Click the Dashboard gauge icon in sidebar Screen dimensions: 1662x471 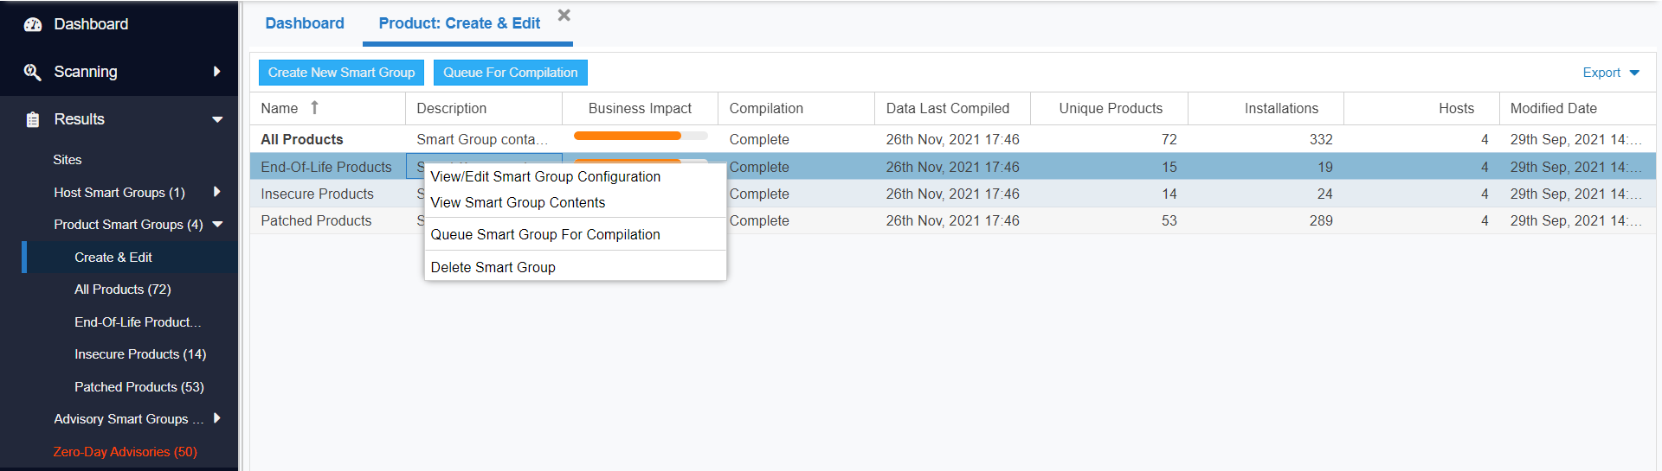(33, 24)
